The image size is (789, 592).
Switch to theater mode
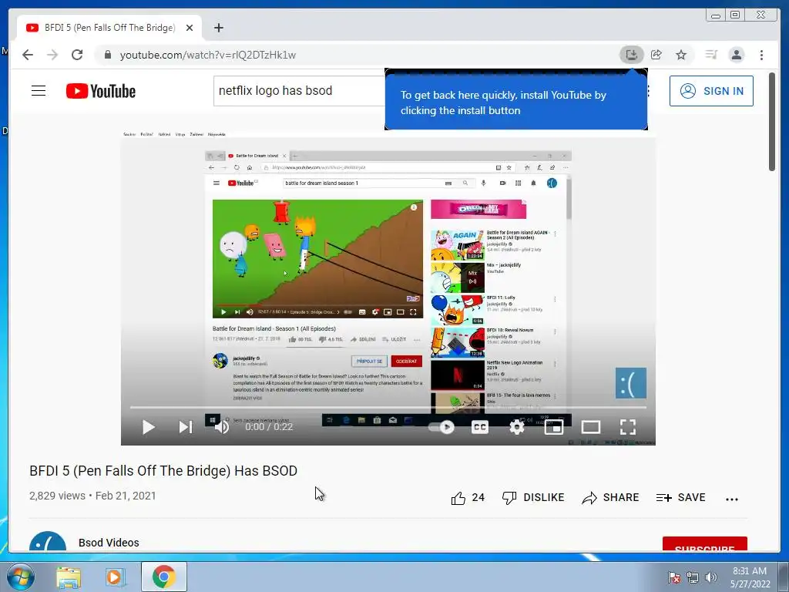pyautogui.click(x=591, y=427)
